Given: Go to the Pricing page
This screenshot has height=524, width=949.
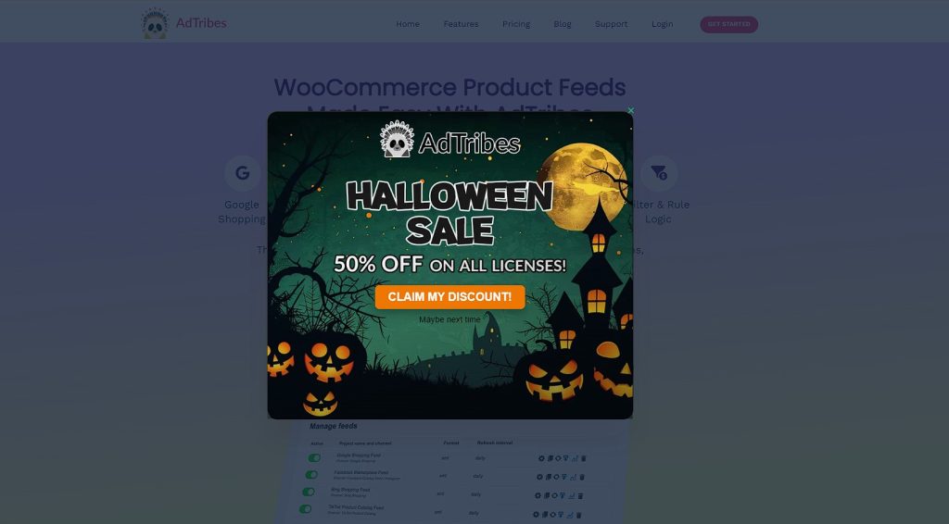Looking at the screenshot, I should 515,24.
